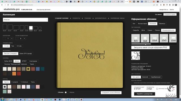The width and height of the screenshot is (181, 101).
Task: Reload the page with browser refresh icon
Action: (x=8, y=5)
